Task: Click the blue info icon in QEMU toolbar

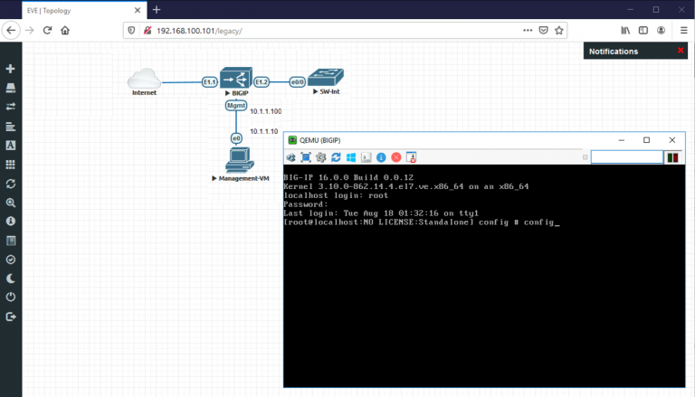Action: 381,157
